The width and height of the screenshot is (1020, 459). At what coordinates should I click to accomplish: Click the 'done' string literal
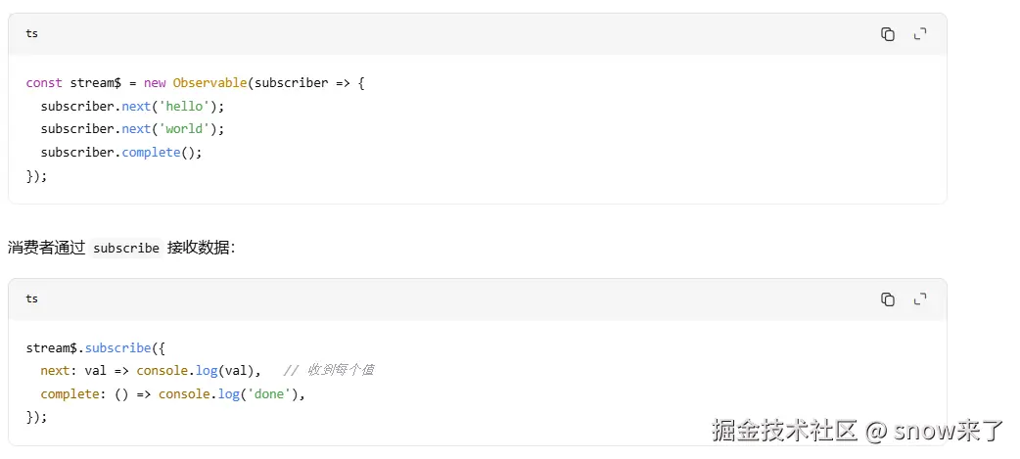coord(268,394)
